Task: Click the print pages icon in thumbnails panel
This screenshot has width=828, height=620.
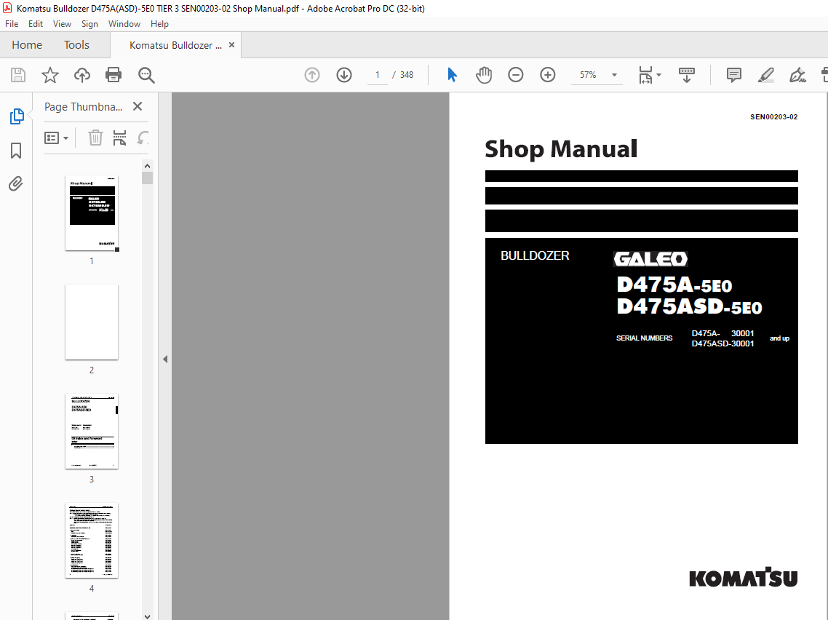Action: (x=120, y=138)
